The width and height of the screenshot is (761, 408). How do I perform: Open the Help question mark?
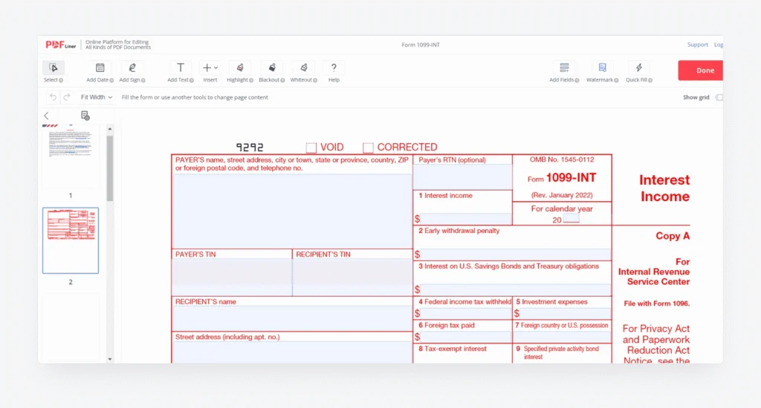click(x=334, y=68)
